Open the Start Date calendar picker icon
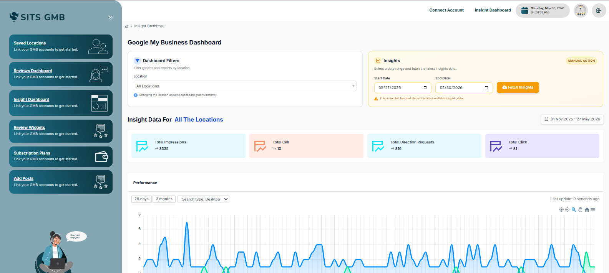 (x=425, y=88)
